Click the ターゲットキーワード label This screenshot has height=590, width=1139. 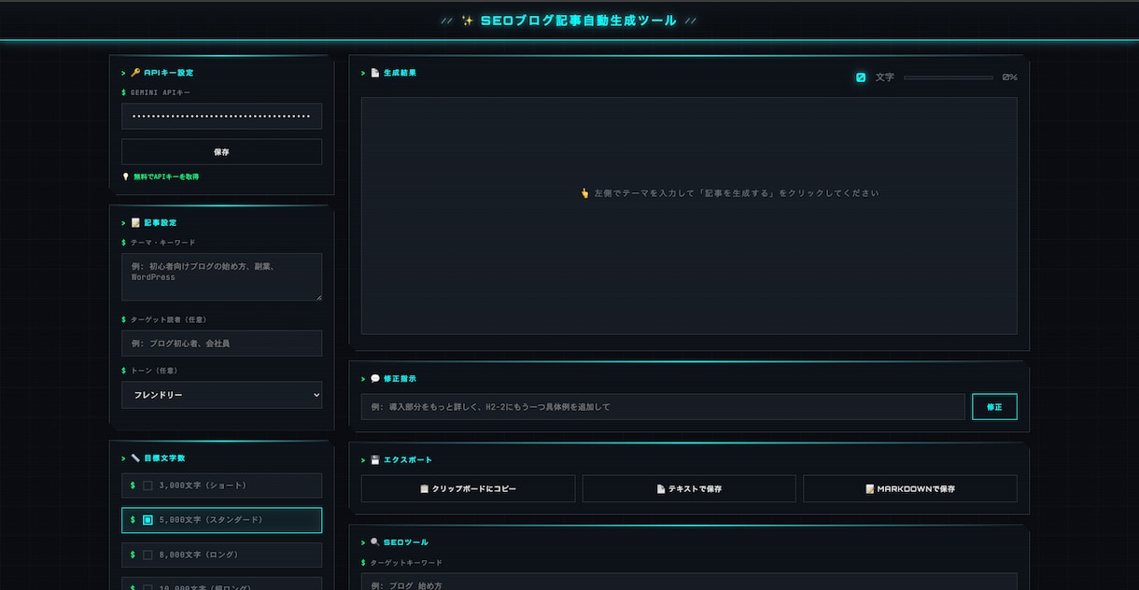click(406, 563)
